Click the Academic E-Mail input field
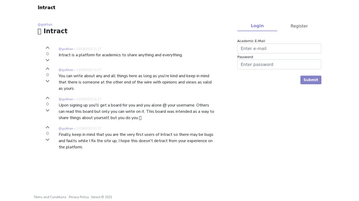 [x=279, y=49]
